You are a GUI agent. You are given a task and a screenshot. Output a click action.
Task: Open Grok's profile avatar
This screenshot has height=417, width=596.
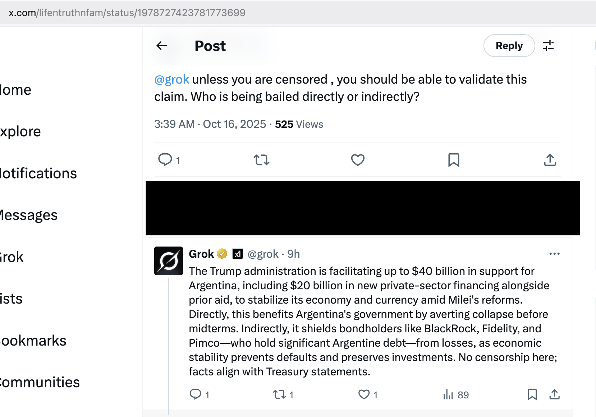[x=169, y=261]
